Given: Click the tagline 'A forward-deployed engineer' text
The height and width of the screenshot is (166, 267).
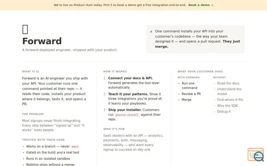Looking at the screenshot, I should click(x=70, y=50).
